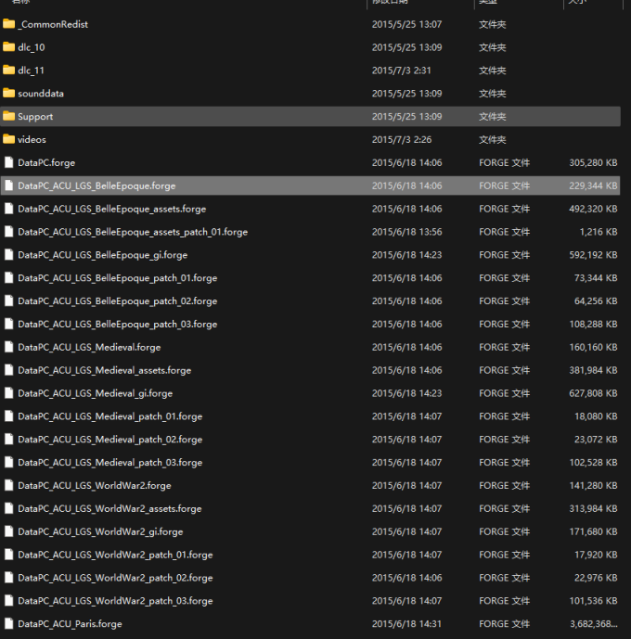
Task: Select file name DataPC_ACU_LGS_WorldWar2_patch_01.forge
Action: pos(115,555)
